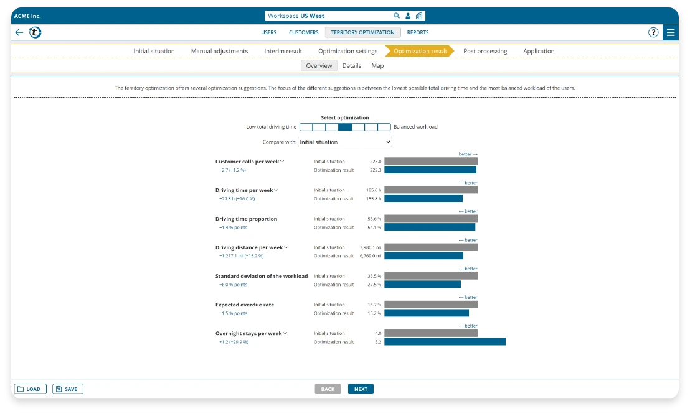Go back using the left arrow icon

(19, 32)
